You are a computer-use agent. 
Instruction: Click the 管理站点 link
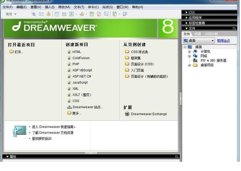point(224,41)
